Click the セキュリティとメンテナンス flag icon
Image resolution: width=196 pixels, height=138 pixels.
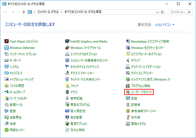pyautogui.click(x=67, y=66)
